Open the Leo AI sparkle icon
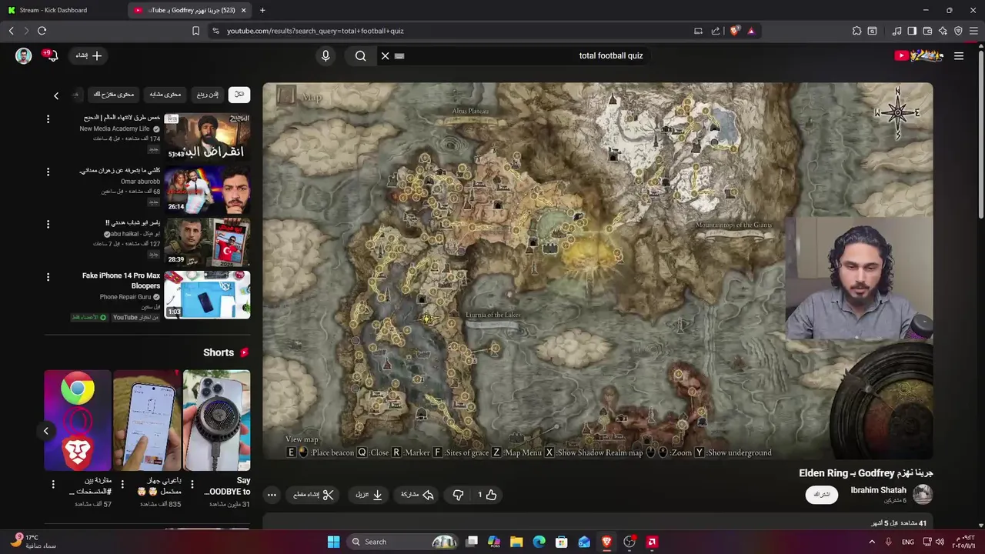Viewport: 985px width, 554px height. click(943, 31)
